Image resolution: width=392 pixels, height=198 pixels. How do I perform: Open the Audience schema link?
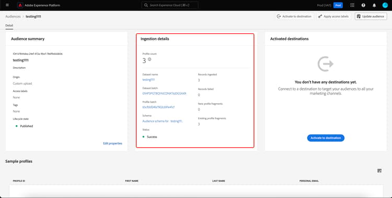pos(163,121)
